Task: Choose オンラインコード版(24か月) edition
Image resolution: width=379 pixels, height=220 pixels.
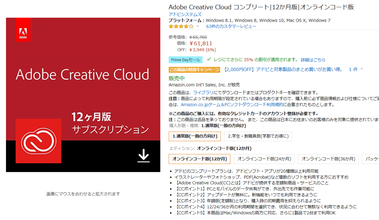Action: 264,159
